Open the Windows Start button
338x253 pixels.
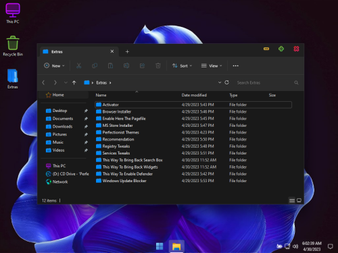pyautogui.click(x=160, y=246)
